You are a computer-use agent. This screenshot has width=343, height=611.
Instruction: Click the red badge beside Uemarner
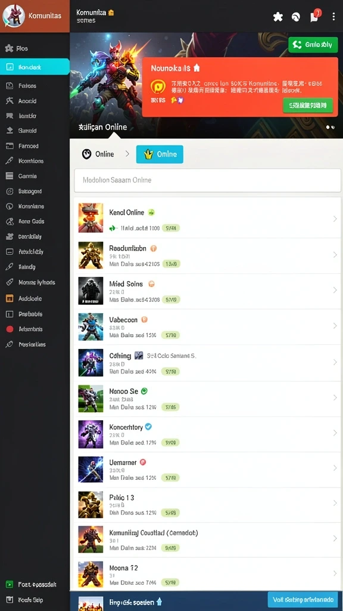pyautogui.click(x=143, y=462)
